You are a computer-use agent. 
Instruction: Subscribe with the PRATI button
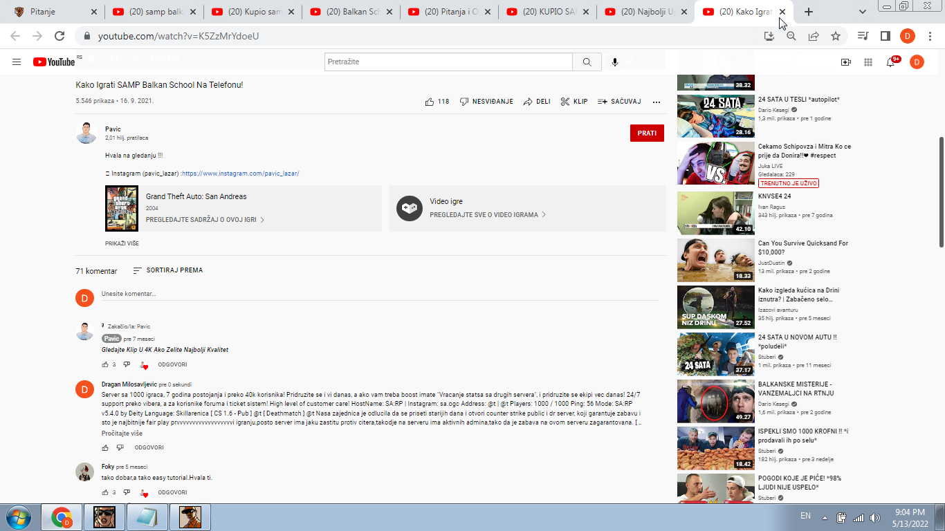click(647, 133)
